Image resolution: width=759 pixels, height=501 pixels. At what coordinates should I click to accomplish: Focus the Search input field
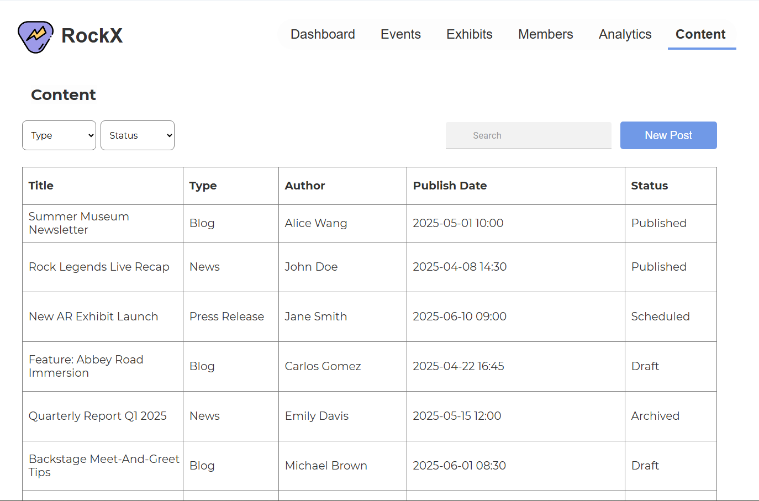point(529,135)
